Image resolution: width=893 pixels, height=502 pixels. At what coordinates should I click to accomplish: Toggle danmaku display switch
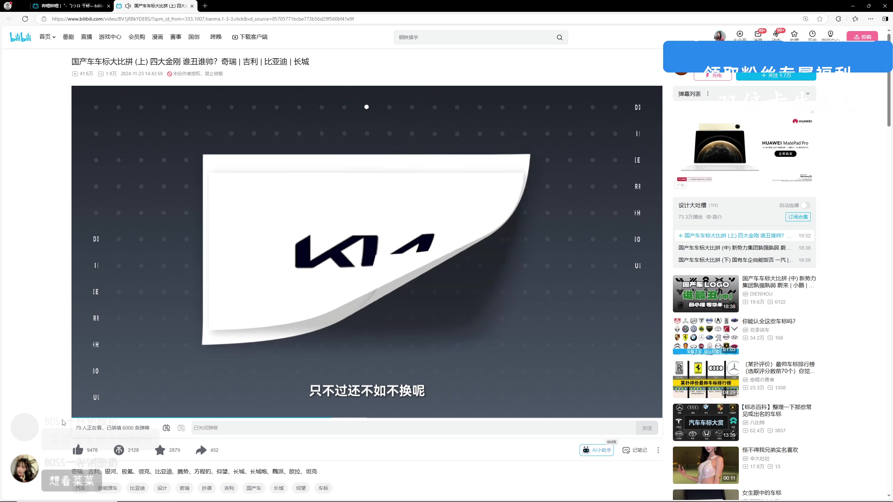[166, 428]
